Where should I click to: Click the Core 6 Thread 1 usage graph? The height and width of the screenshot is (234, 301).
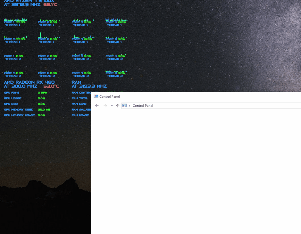(49, 37)
